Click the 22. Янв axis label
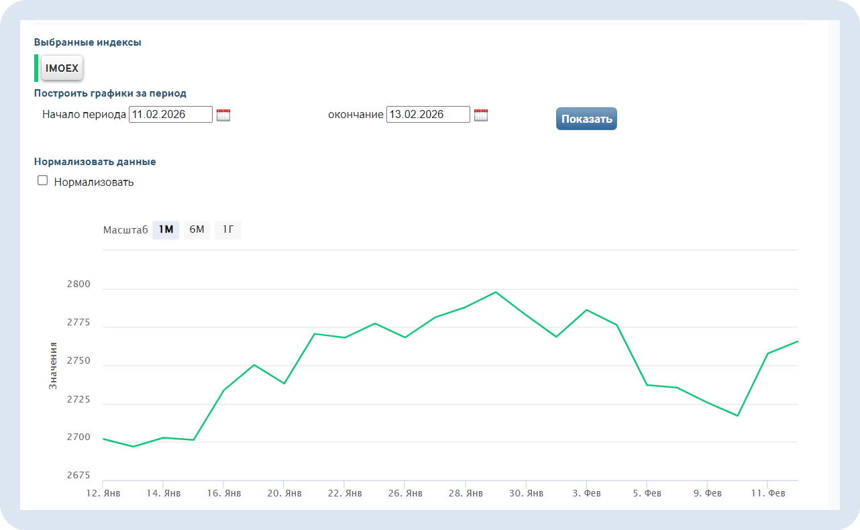The width and height of the screenshot is (860, 530). coord(344,493)
